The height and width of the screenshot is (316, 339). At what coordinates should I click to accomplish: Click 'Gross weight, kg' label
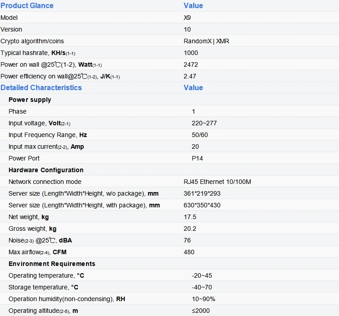32,229
